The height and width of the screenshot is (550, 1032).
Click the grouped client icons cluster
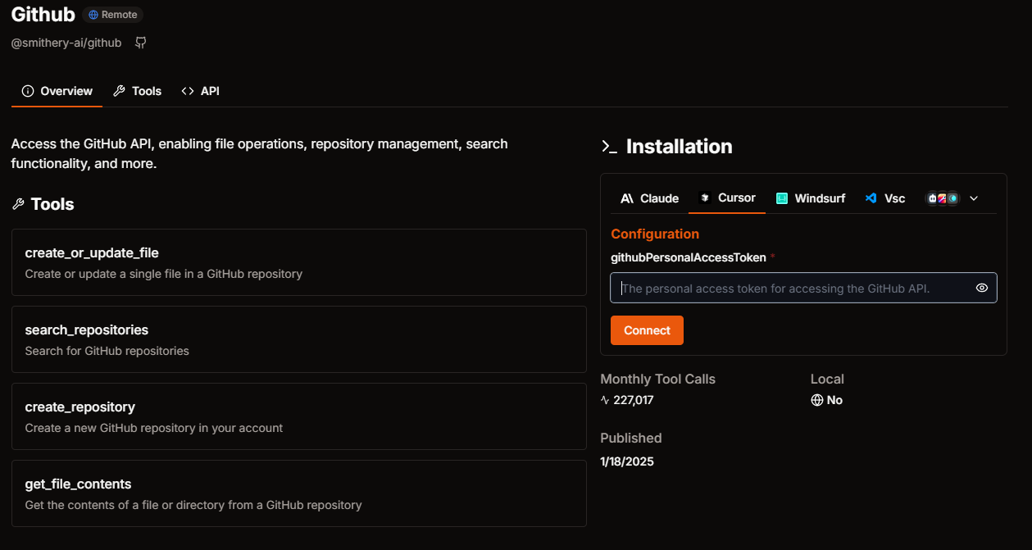(942, 198)
